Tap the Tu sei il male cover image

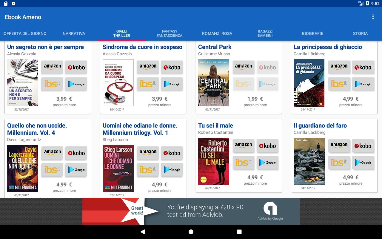pyautogui.click(x=214, y=161)
